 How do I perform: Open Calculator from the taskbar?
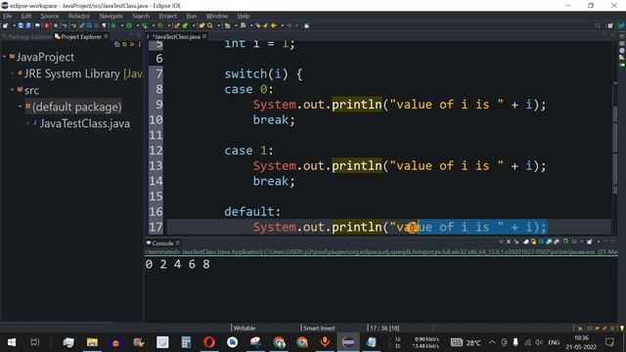click(x=186, y=342)
